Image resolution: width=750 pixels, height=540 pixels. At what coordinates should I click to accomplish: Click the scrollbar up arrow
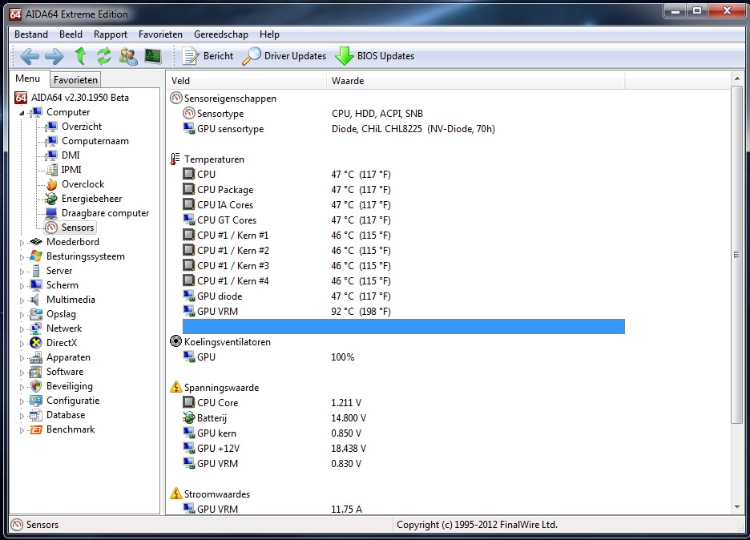[x=736, y=79]
